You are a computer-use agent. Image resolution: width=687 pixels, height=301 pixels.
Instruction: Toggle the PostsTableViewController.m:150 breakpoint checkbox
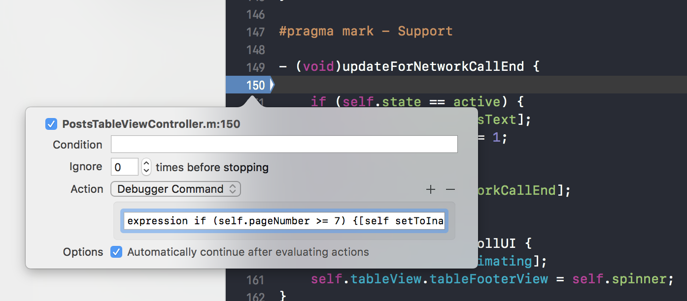point(51,124)
